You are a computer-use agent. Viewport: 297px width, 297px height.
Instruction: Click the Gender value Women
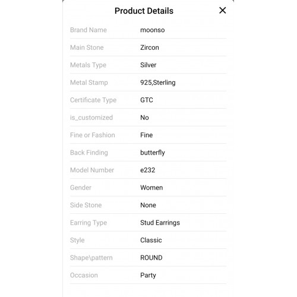coord(151,188)
